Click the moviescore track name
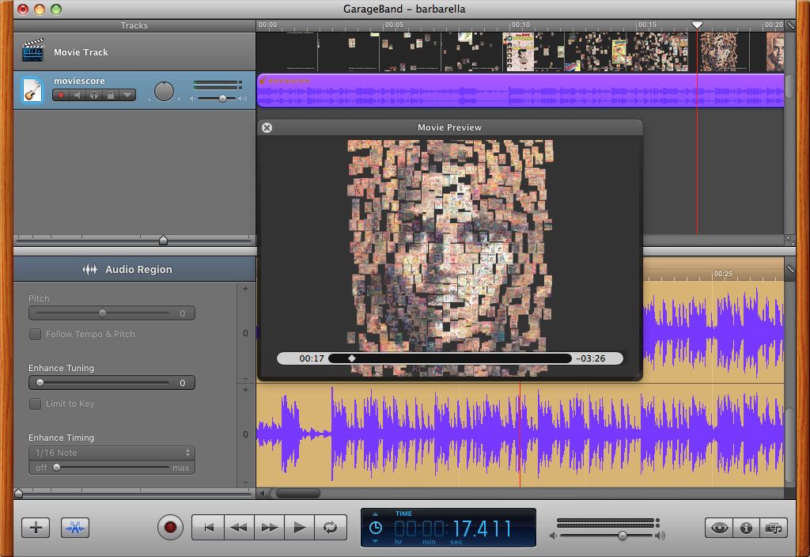Screen dimensions: 810x557 (x=79, y=81)
